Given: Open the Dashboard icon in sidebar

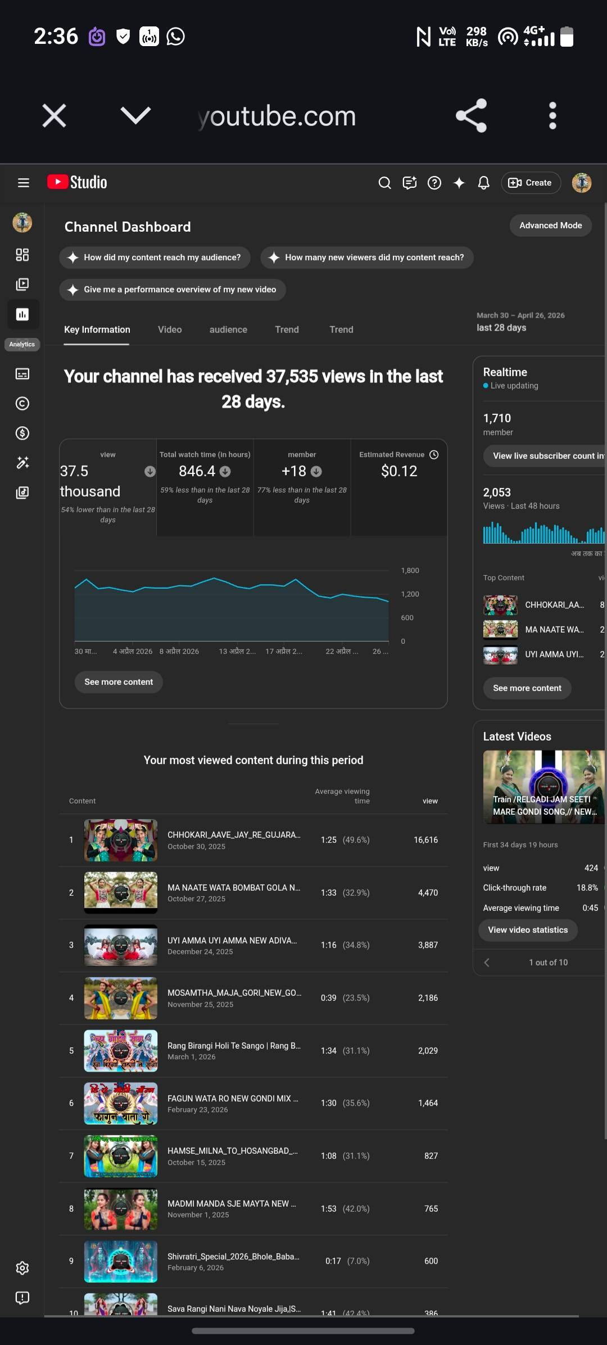Looking at the screenshot, I should click(22, 255).
